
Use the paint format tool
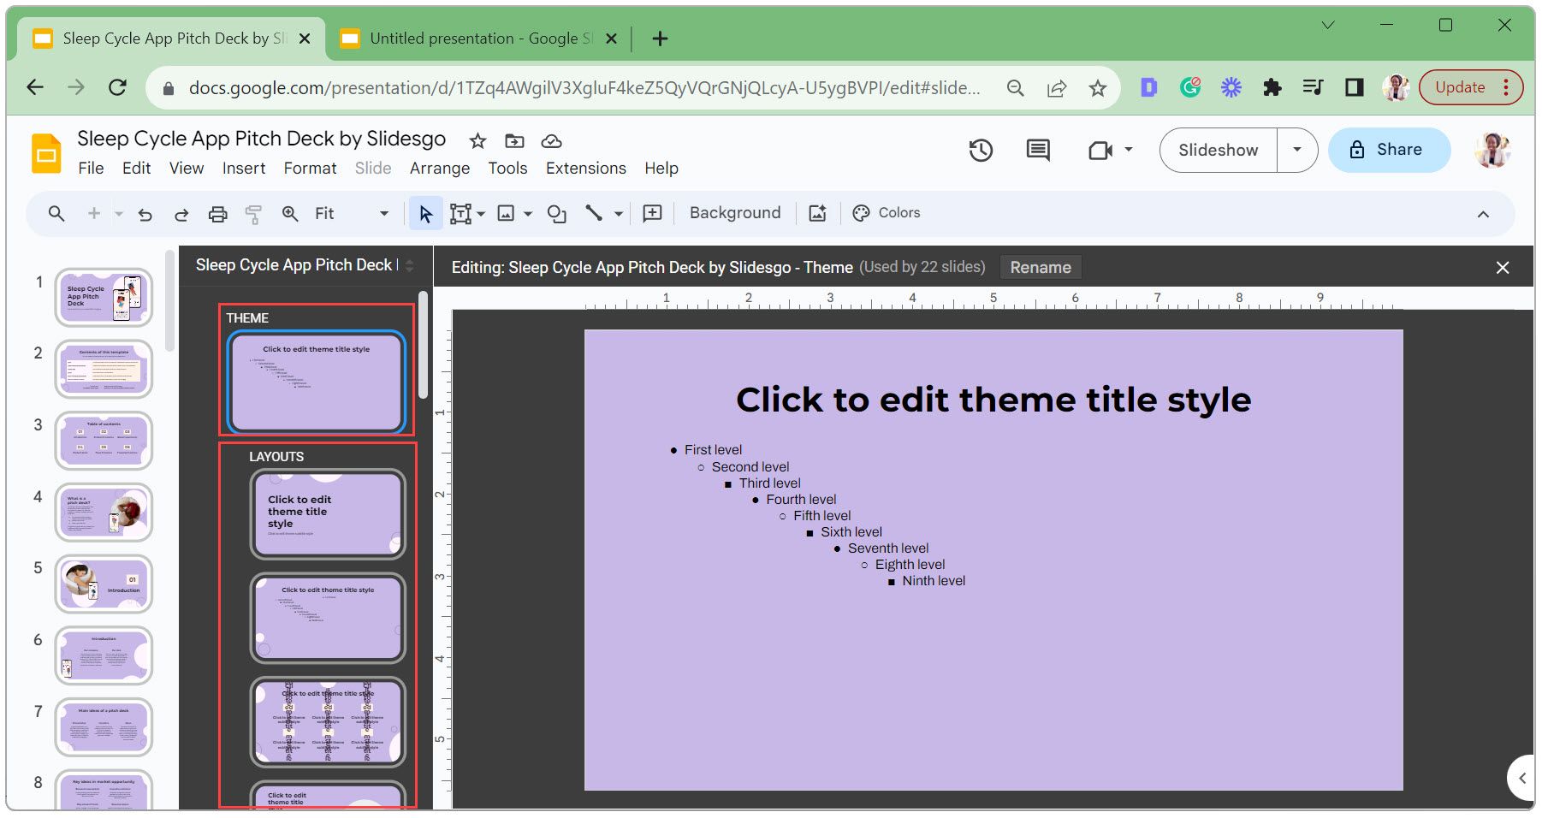tap(253, 213)
